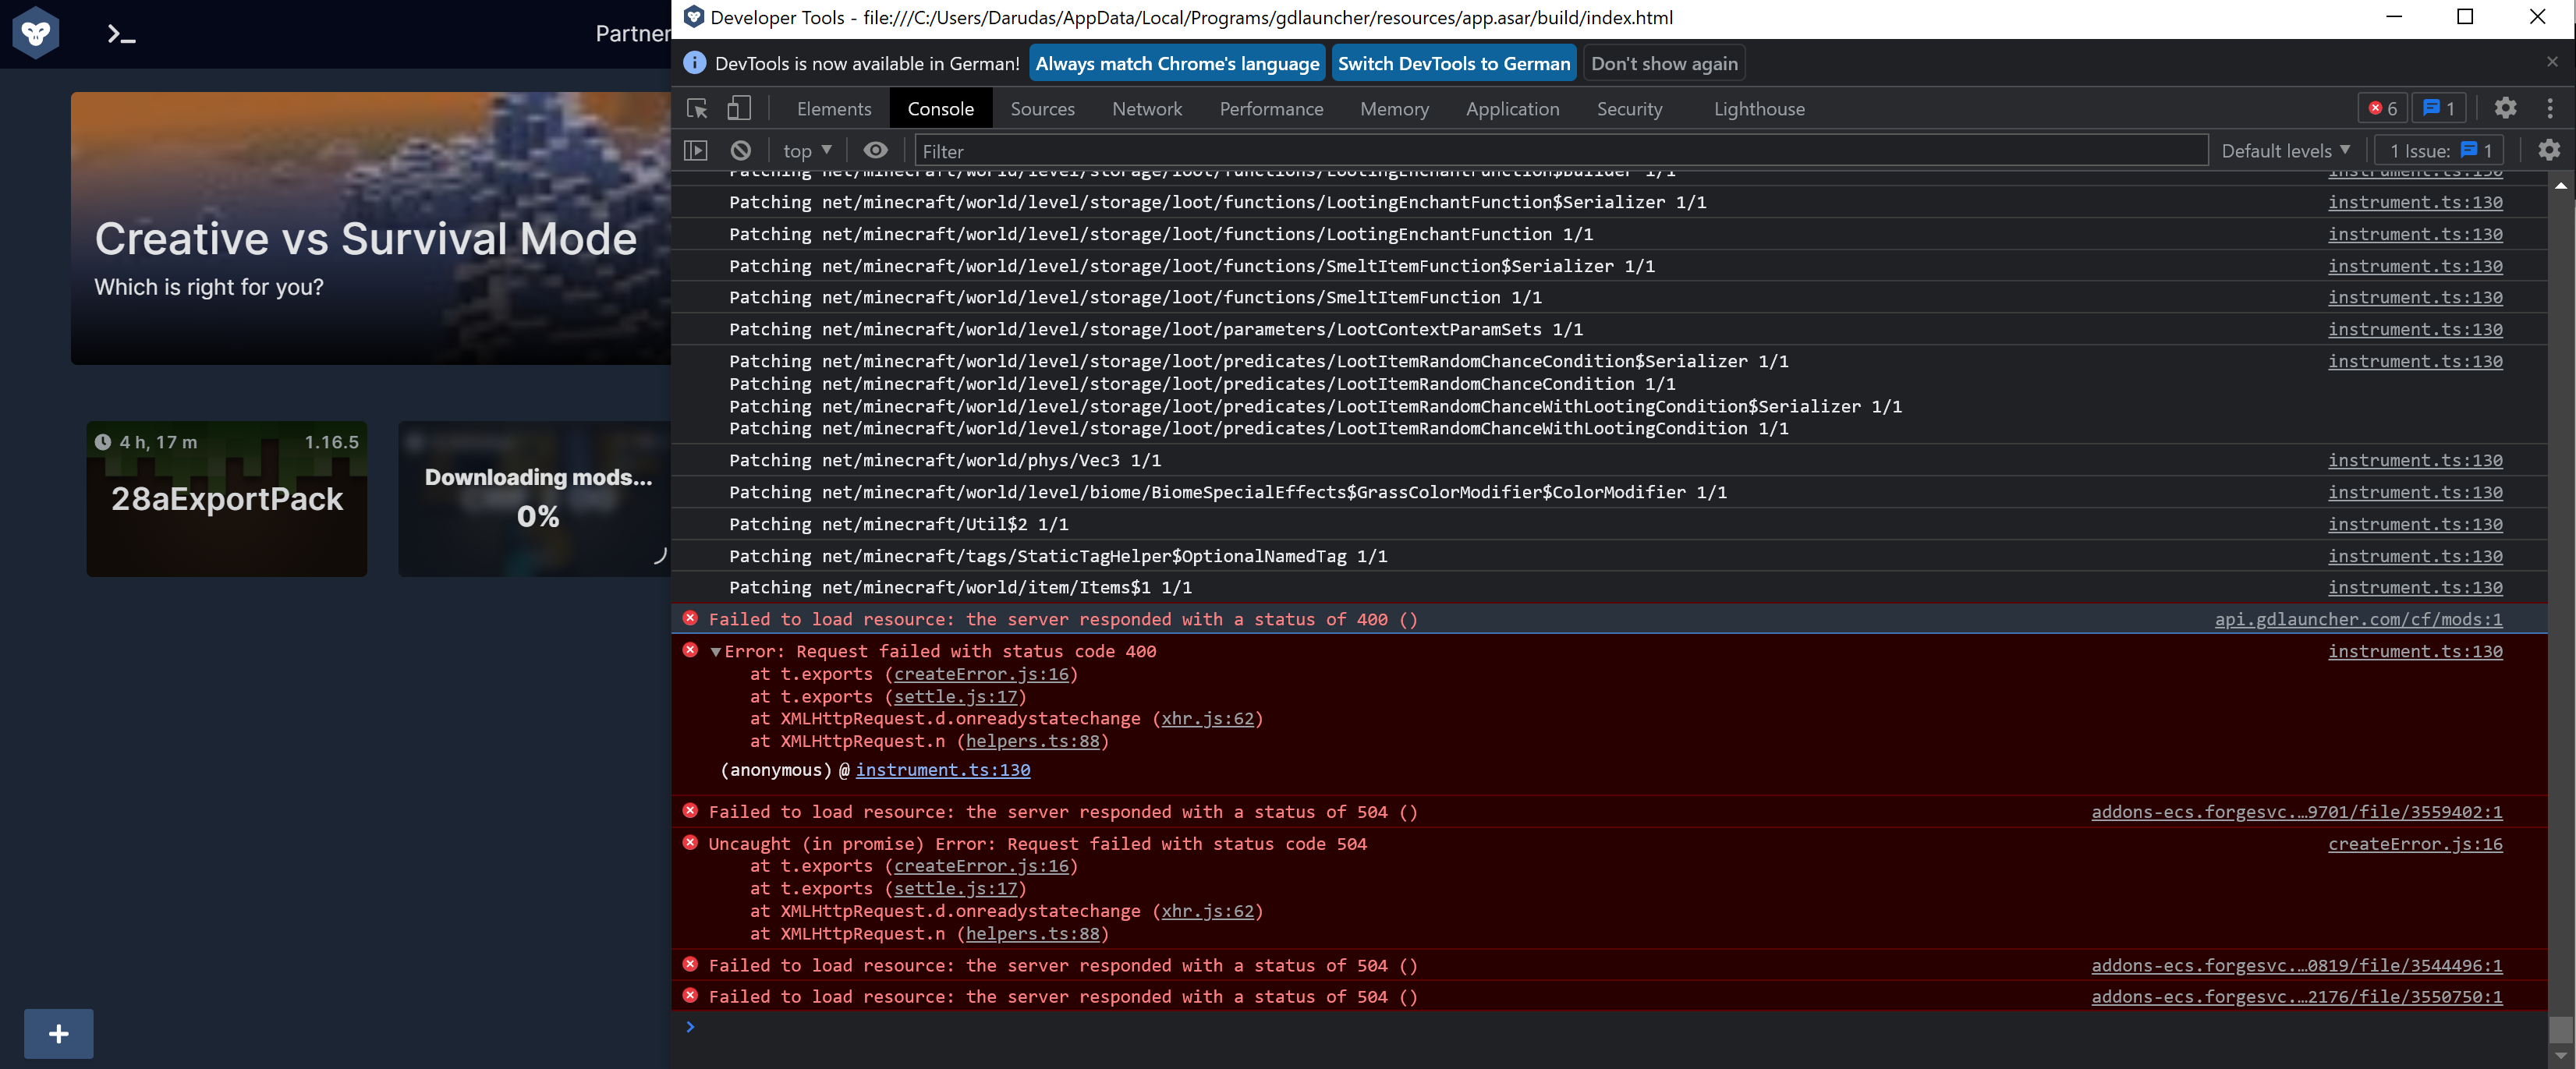Click the 'Switch DevTools to German' button
2576x1069 pixels.
1453,62
